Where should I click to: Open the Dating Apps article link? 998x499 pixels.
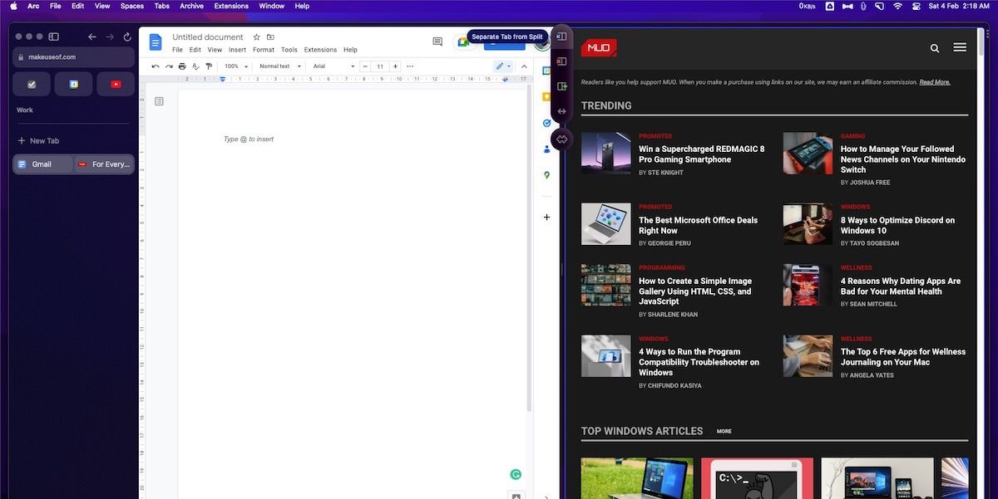pos(900,286)
